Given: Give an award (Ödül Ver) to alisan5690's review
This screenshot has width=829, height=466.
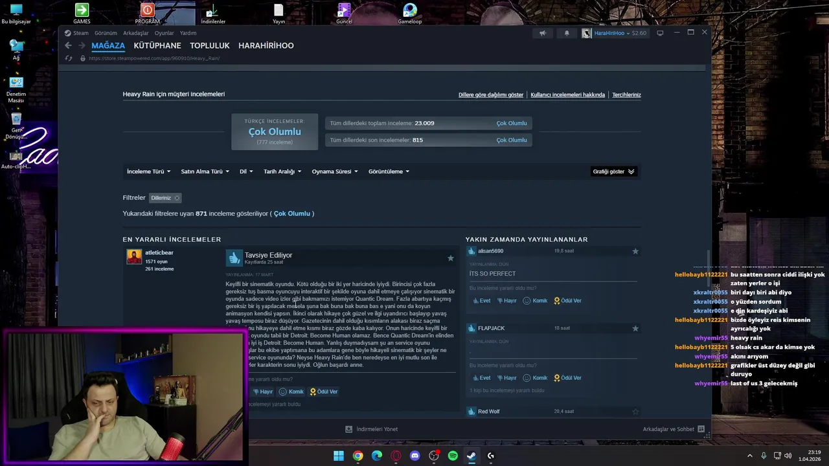Looking at the screenshot, I should point(567,301).
